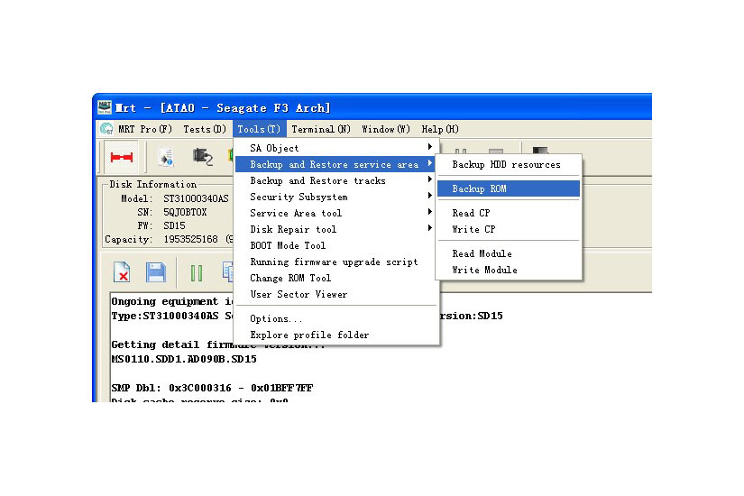Open the Window(W) menu
This screenshot has width=744, height=496.
(385, 129)
